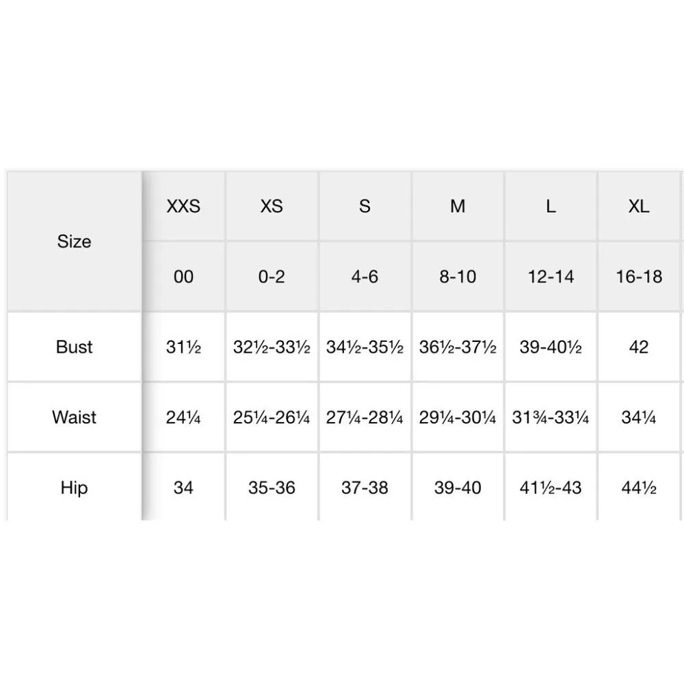Click the waist measurement 29¼-30¼ for M
This screenshot has height=684, width=684.
458,417
